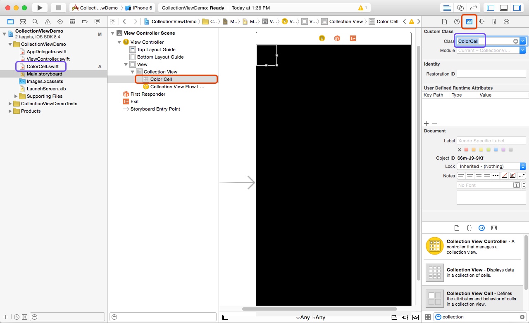
Task: Toggle the Utilities pane visibility
Action: (x=517, y=8)
